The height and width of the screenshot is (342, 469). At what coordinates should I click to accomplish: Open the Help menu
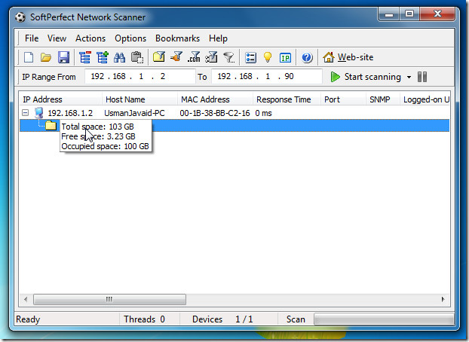(x=218, y=38)
